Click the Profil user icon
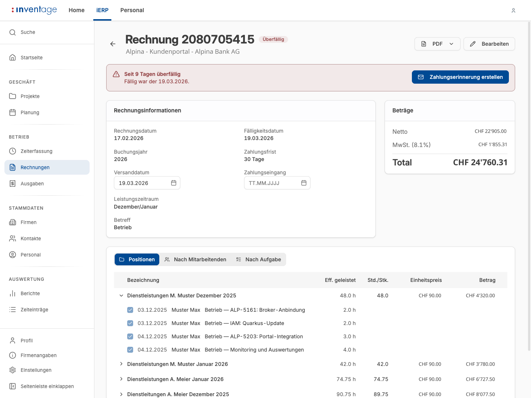The image size is (531, 398). 13,341
